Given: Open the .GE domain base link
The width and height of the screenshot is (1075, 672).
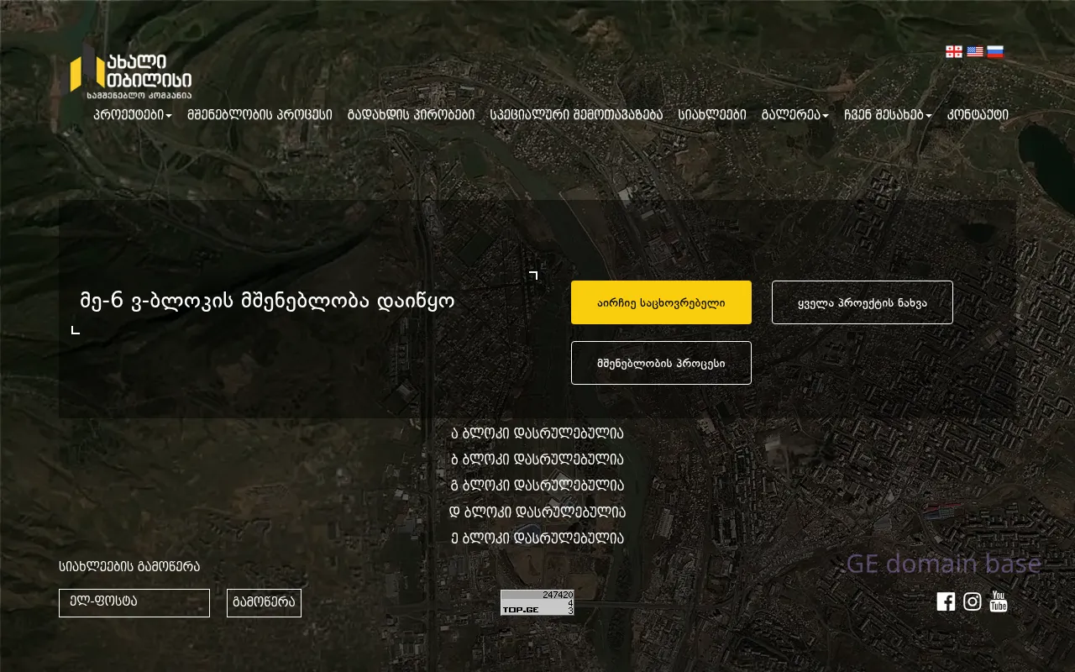Looking at the screenshot, I should pyautogui.click(x=941, y=563).
